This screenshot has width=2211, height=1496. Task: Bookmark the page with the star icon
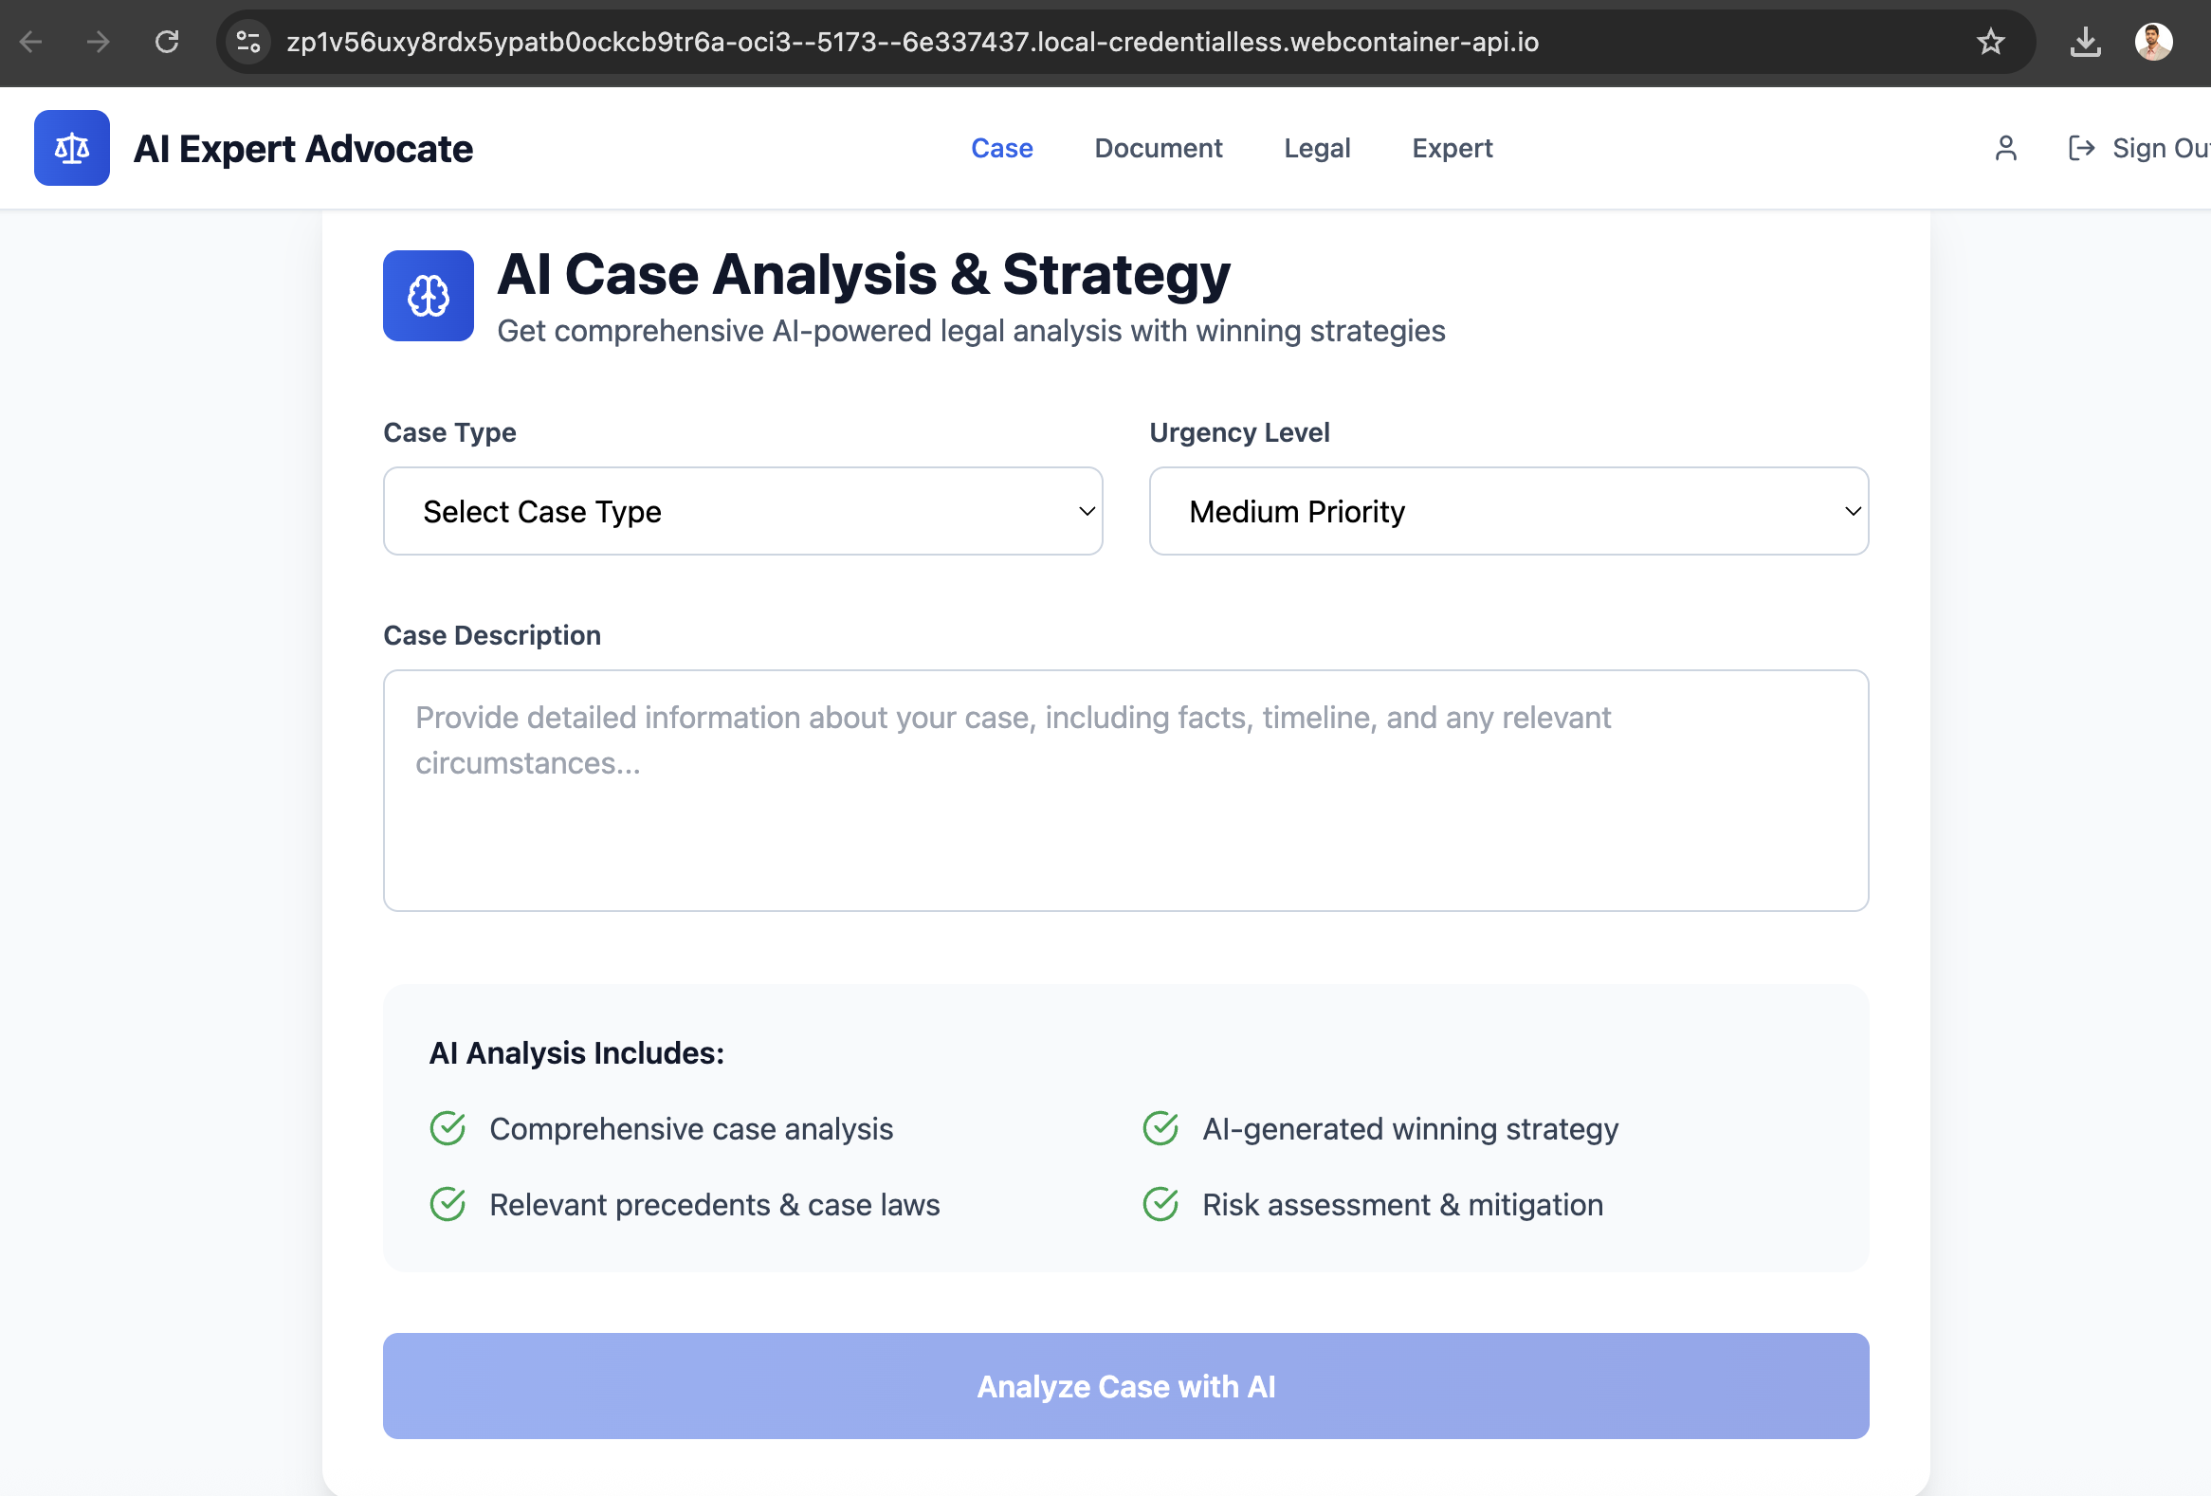tap(1990, 42)
